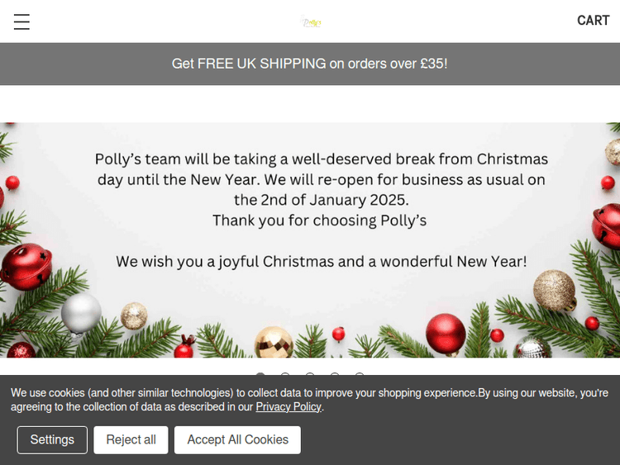This screenshot has width=620, height=465.
Task: Click the "Thank you for choosing Polly's" line
Action: coord(319,221)
